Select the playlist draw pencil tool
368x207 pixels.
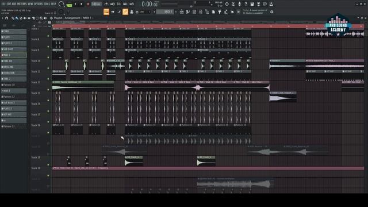pos(13,18)
